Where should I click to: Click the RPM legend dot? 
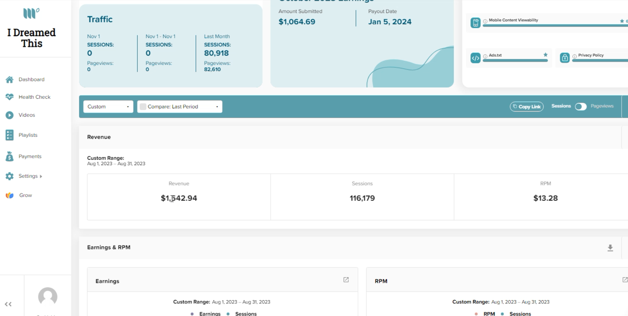tap(476, 314)
